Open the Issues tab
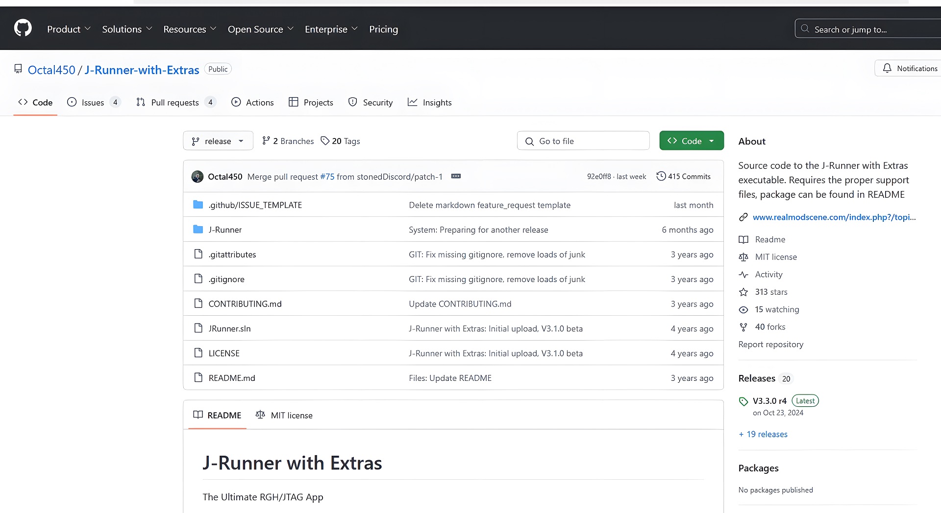The width and height of the screenshot is (941, 513). pyautogui.click(x=93, y=102)
